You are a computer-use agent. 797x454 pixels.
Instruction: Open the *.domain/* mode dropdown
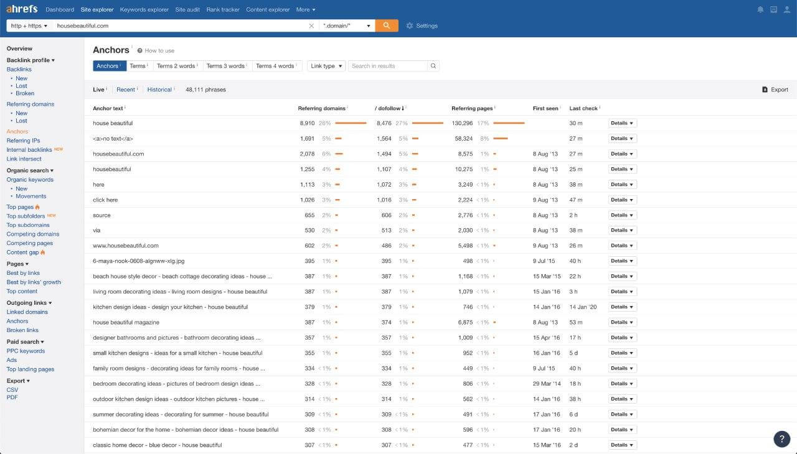347,25
